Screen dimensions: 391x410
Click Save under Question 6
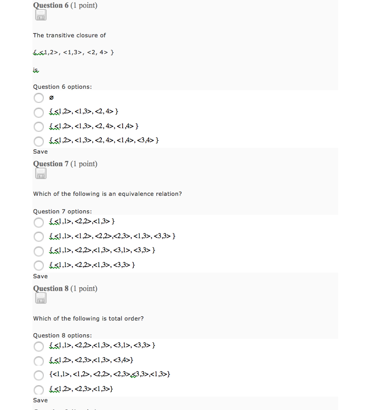40,152
